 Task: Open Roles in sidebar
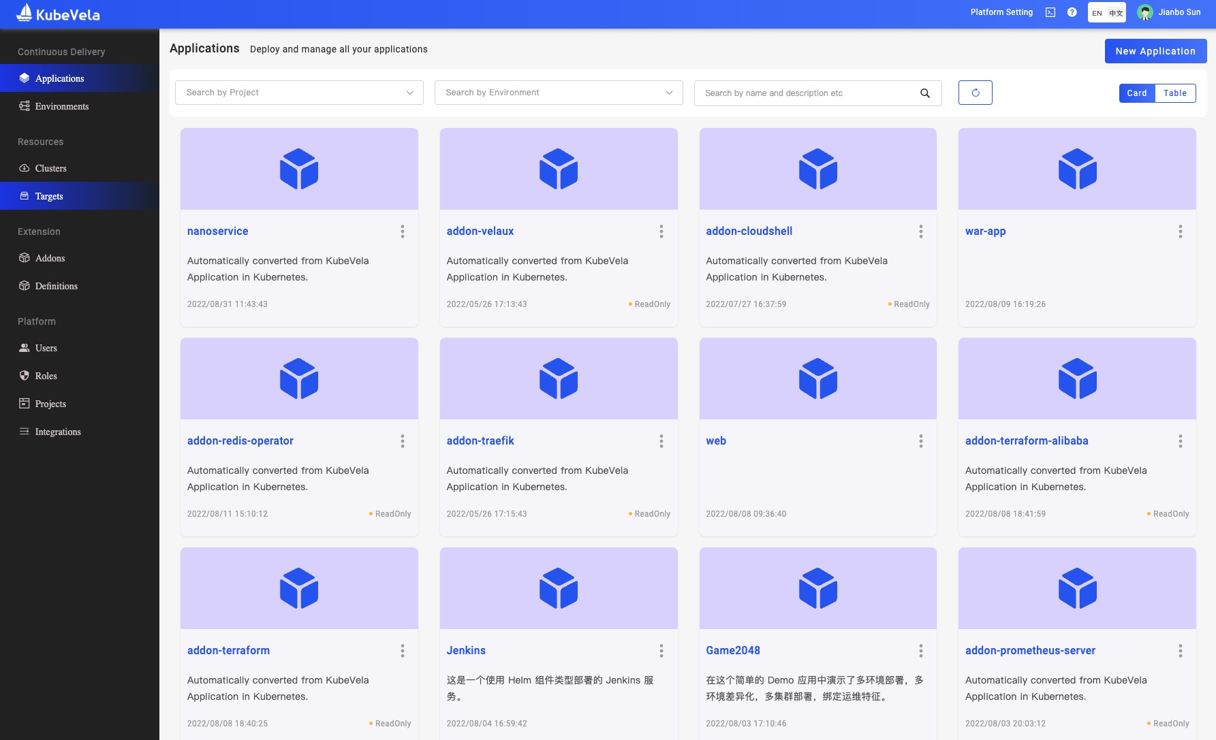click(x=80, y=376)
